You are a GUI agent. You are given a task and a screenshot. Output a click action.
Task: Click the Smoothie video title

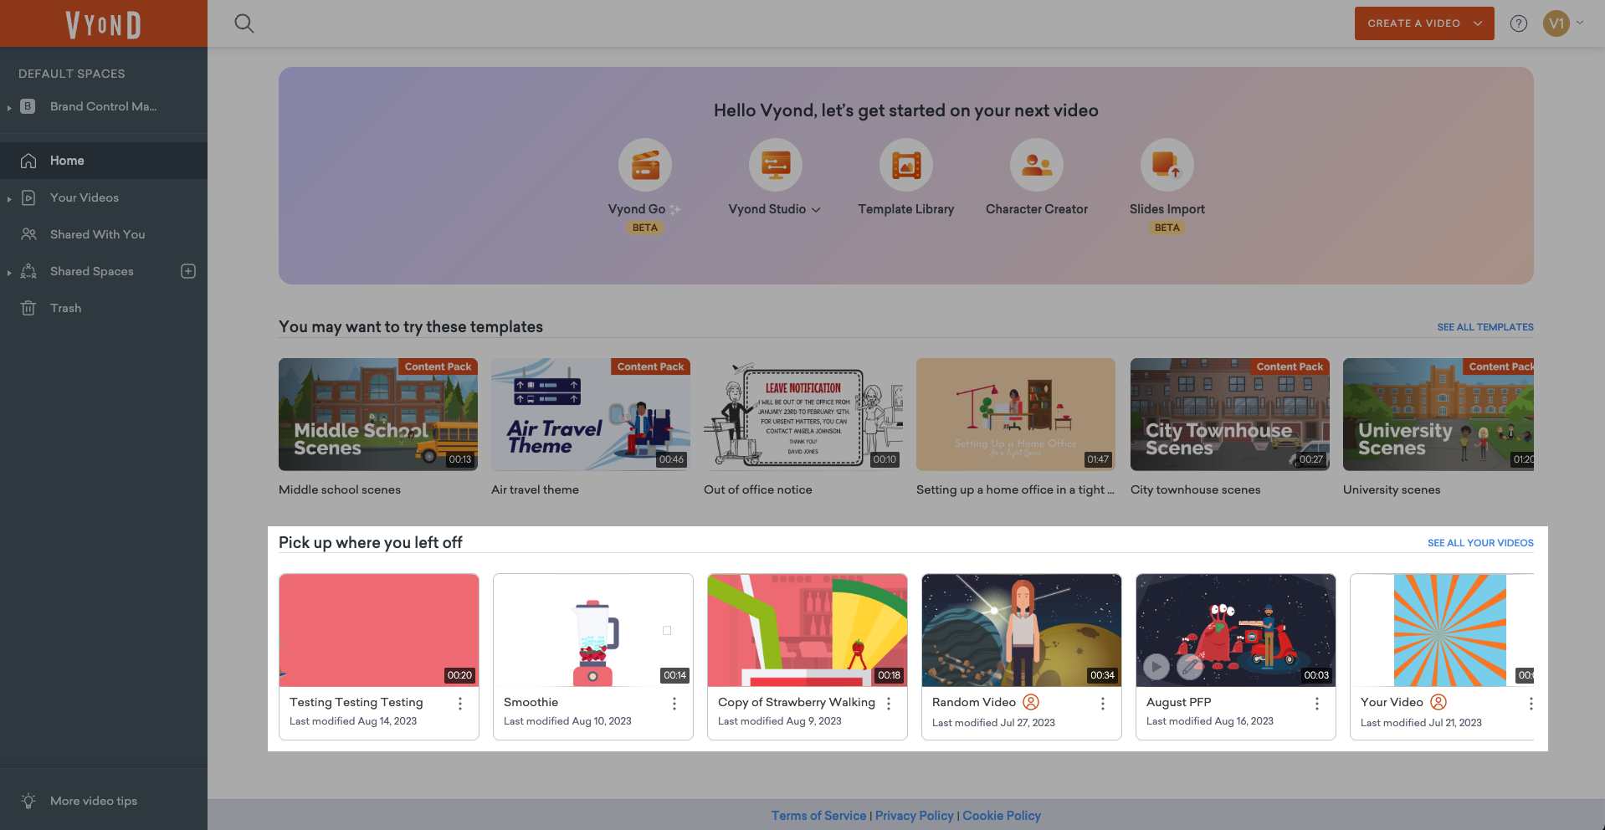tap(531, 702)
